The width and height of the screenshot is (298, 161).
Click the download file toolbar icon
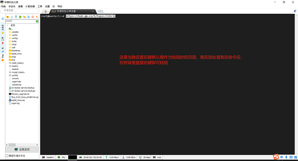[x=12, y=17]
